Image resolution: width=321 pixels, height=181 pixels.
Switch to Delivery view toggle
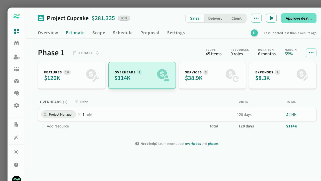pyautogui.click(x=215, y=18)
